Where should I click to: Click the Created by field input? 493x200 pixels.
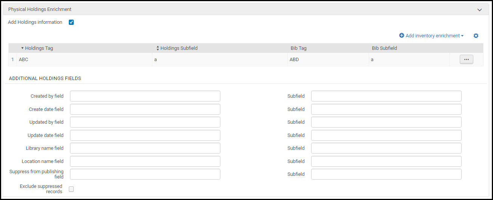click(145, 96)
